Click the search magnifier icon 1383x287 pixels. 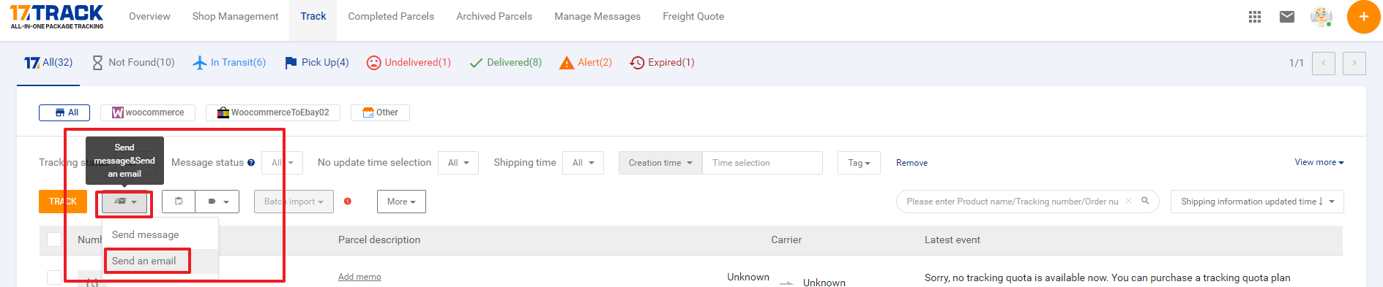pos(1145,201)
